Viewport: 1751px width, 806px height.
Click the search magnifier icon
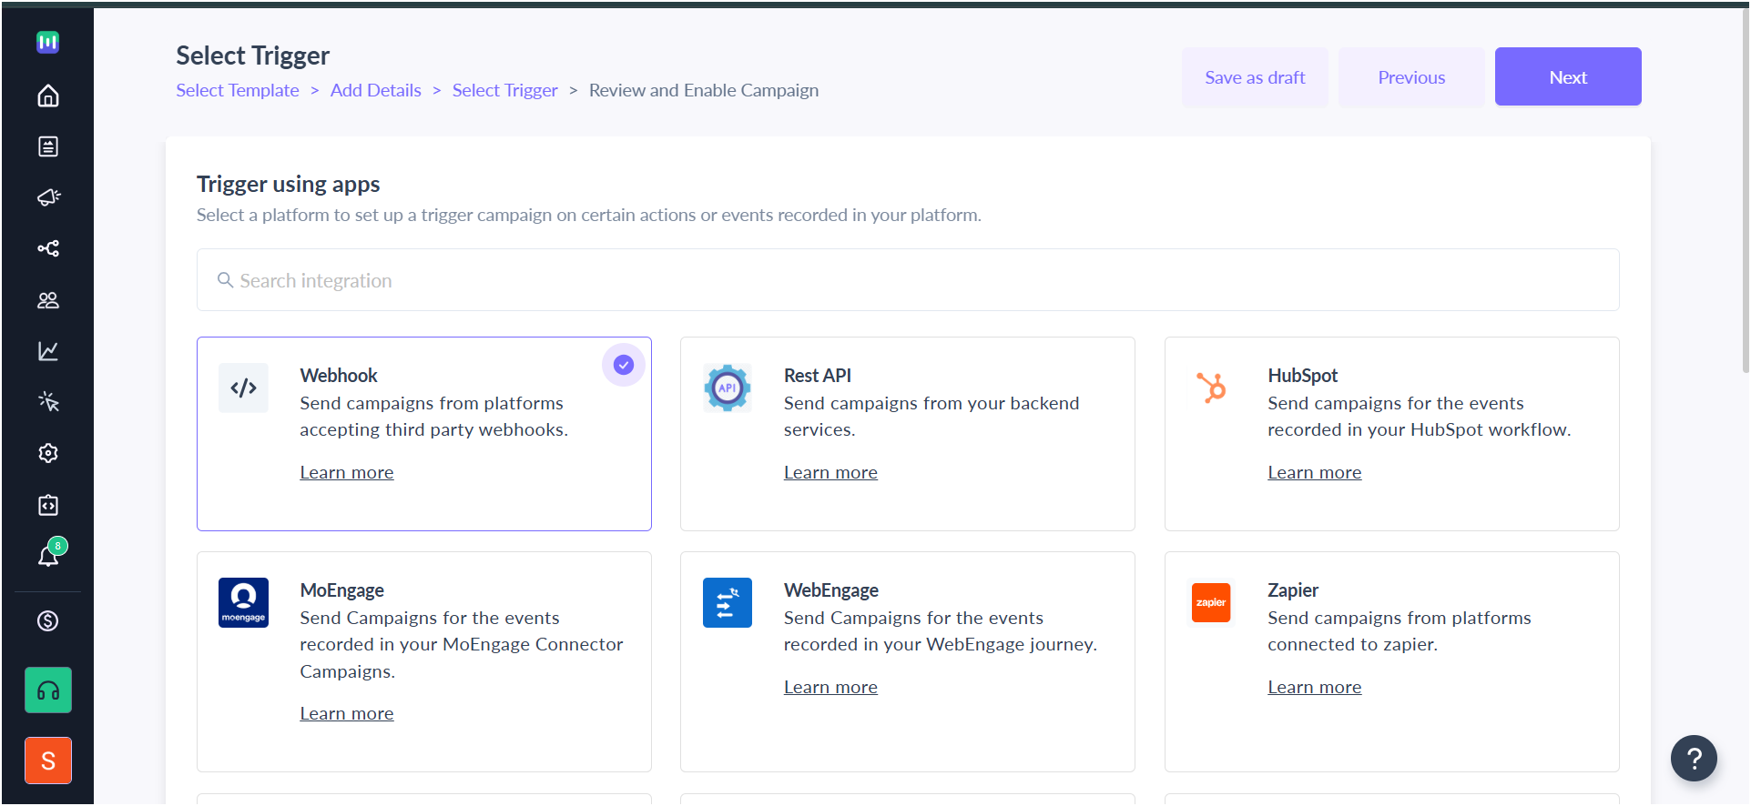click(225, 280)
